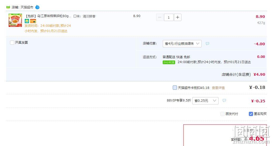Click the message icon beside store discount dropdown
The height and width of the screenshot is (146, 272).
coord(207,43)
